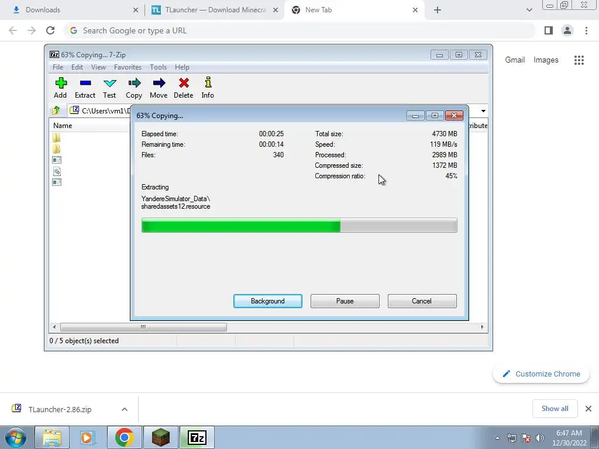Show hidden tray icons arrow
This screenshot has height=449, width=599.
click(x=497, y=438)
